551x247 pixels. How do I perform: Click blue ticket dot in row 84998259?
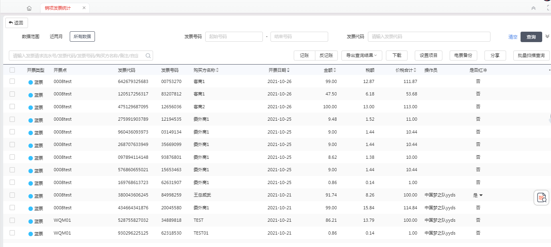[x=31, y=196]
